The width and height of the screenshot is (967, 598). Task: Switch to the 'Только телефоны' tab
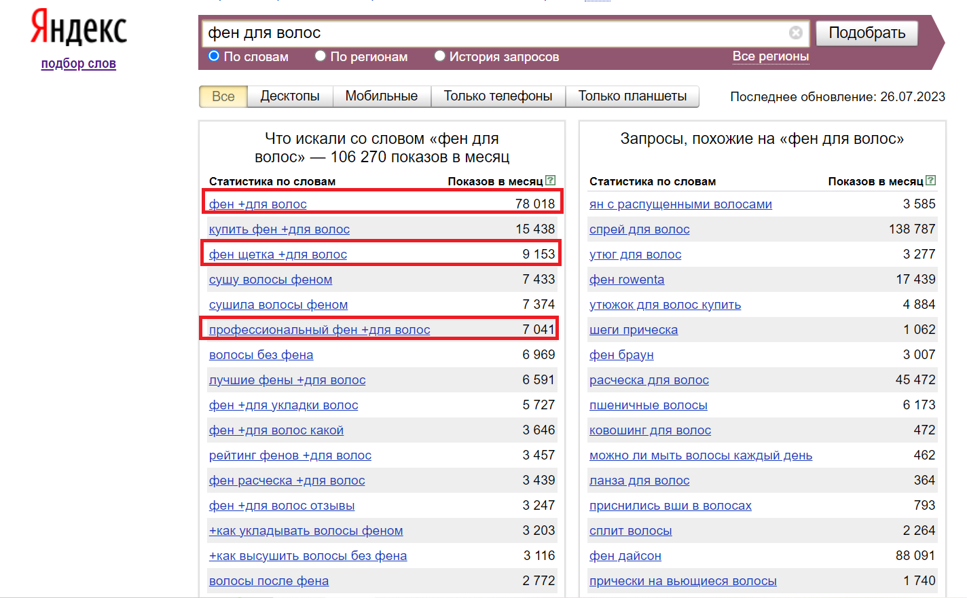pyautogui.click(x=498, y=96)
